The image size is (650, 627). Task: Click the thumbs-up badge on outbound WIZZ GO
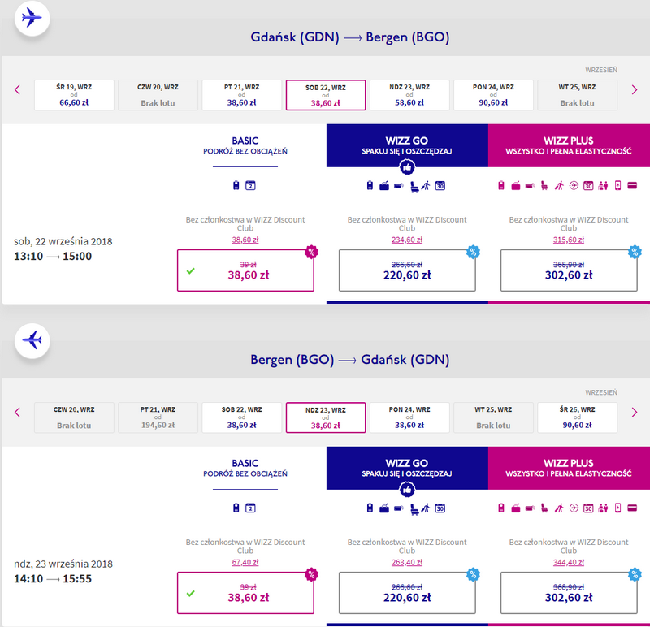pos(407,168)
